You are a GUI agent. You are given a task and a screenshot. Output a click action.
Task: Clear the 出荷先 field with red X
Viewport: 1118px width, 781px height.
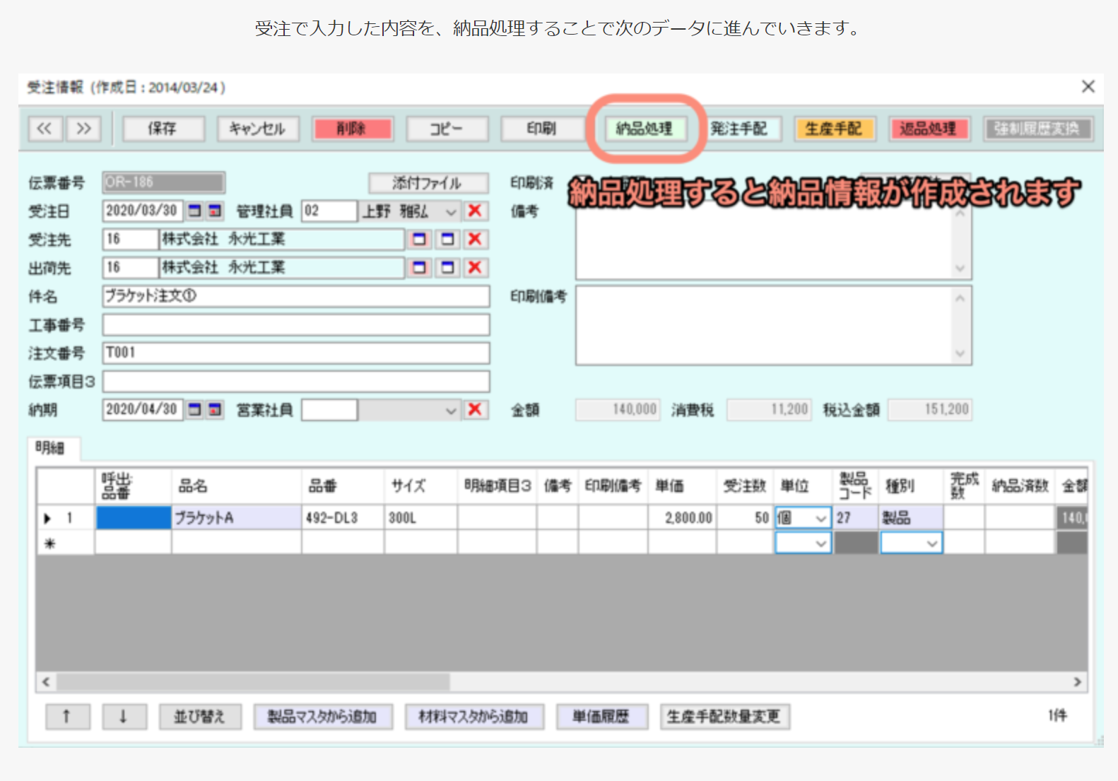475,267
